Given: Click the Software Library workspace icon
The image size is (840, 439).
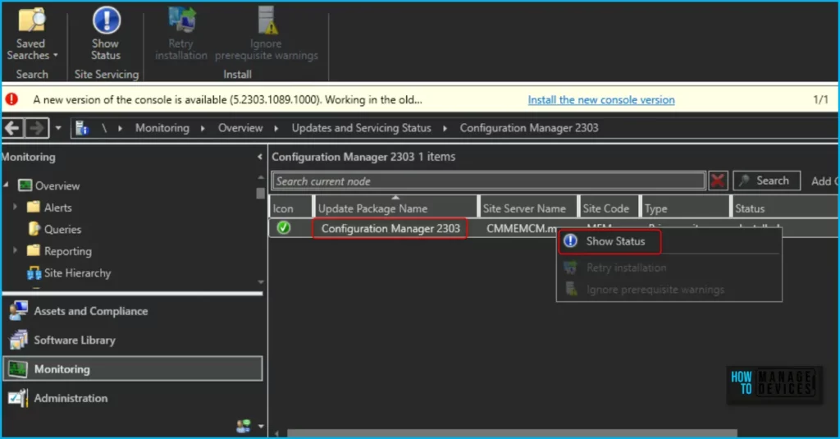Looking at the screenshot, I should coord(18,341).
